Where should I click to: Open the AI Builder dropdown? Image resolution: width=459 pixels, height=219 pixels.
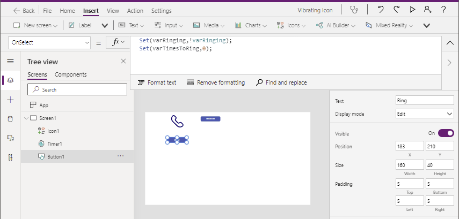[x=336, y=25]
